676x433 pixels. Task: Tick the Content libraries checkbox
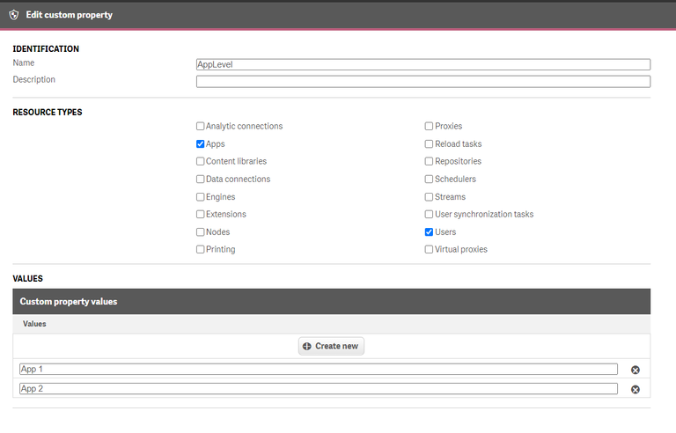200,161
